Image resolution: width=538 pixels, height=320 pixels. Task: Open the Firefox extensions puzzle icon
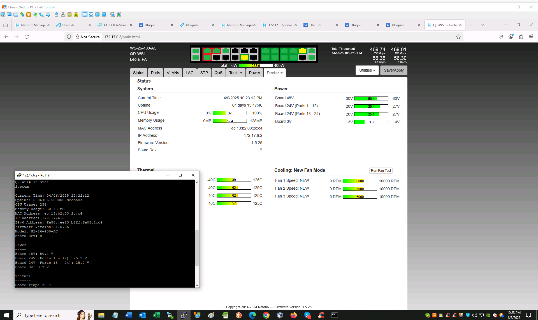(521, 37)
